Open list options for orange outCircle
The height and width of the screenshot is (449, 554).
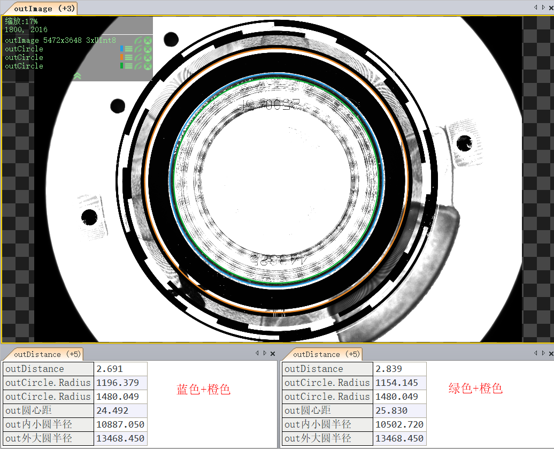click(129, 57)
